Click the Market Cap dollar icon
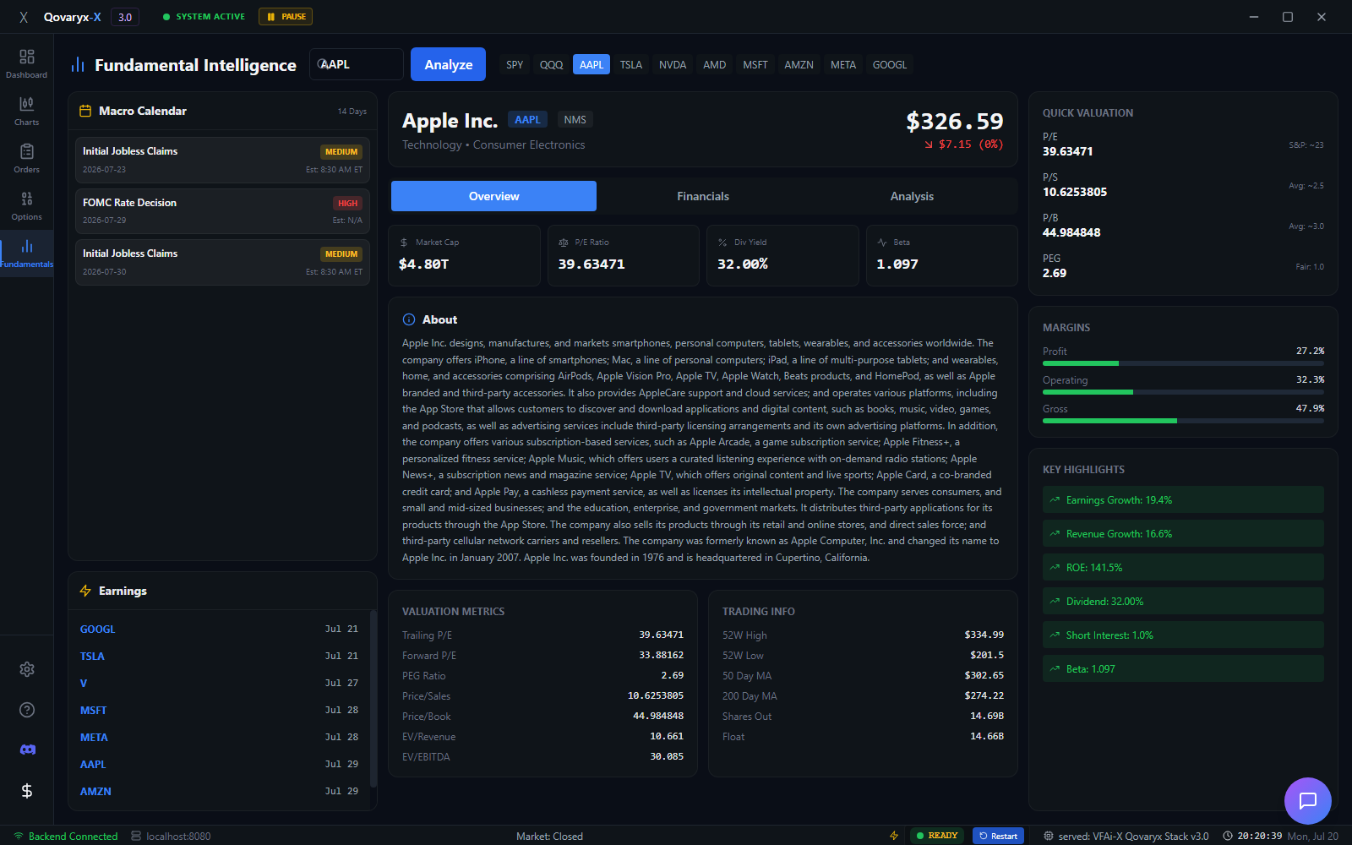1352x845 pixels. (x=404, y=243)
